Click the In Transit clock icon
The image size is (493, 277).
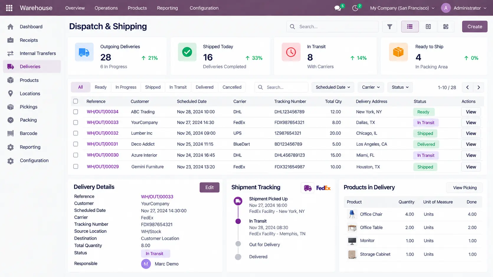point(291,52)
